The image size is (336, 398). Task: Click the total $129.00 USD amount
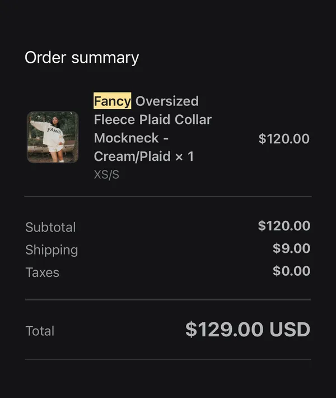248,330
